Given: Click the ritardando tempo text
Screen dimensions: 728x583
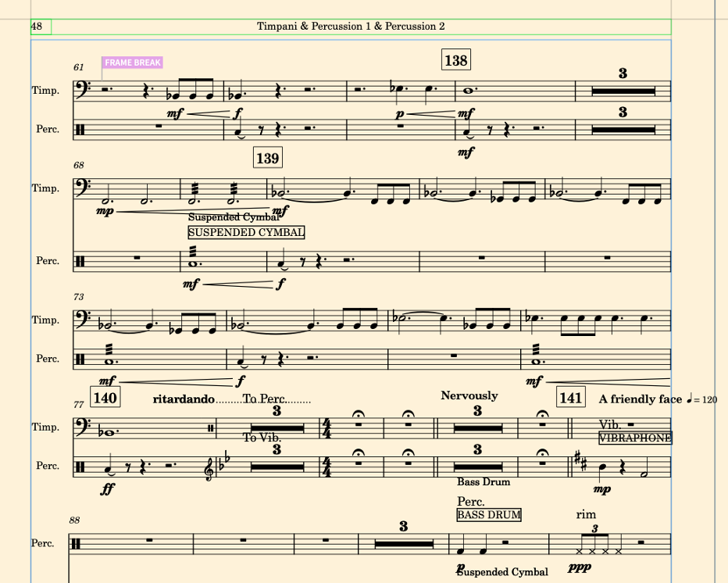Looking at the screenshot, I should pyautogui.click(x=184, y=399).
